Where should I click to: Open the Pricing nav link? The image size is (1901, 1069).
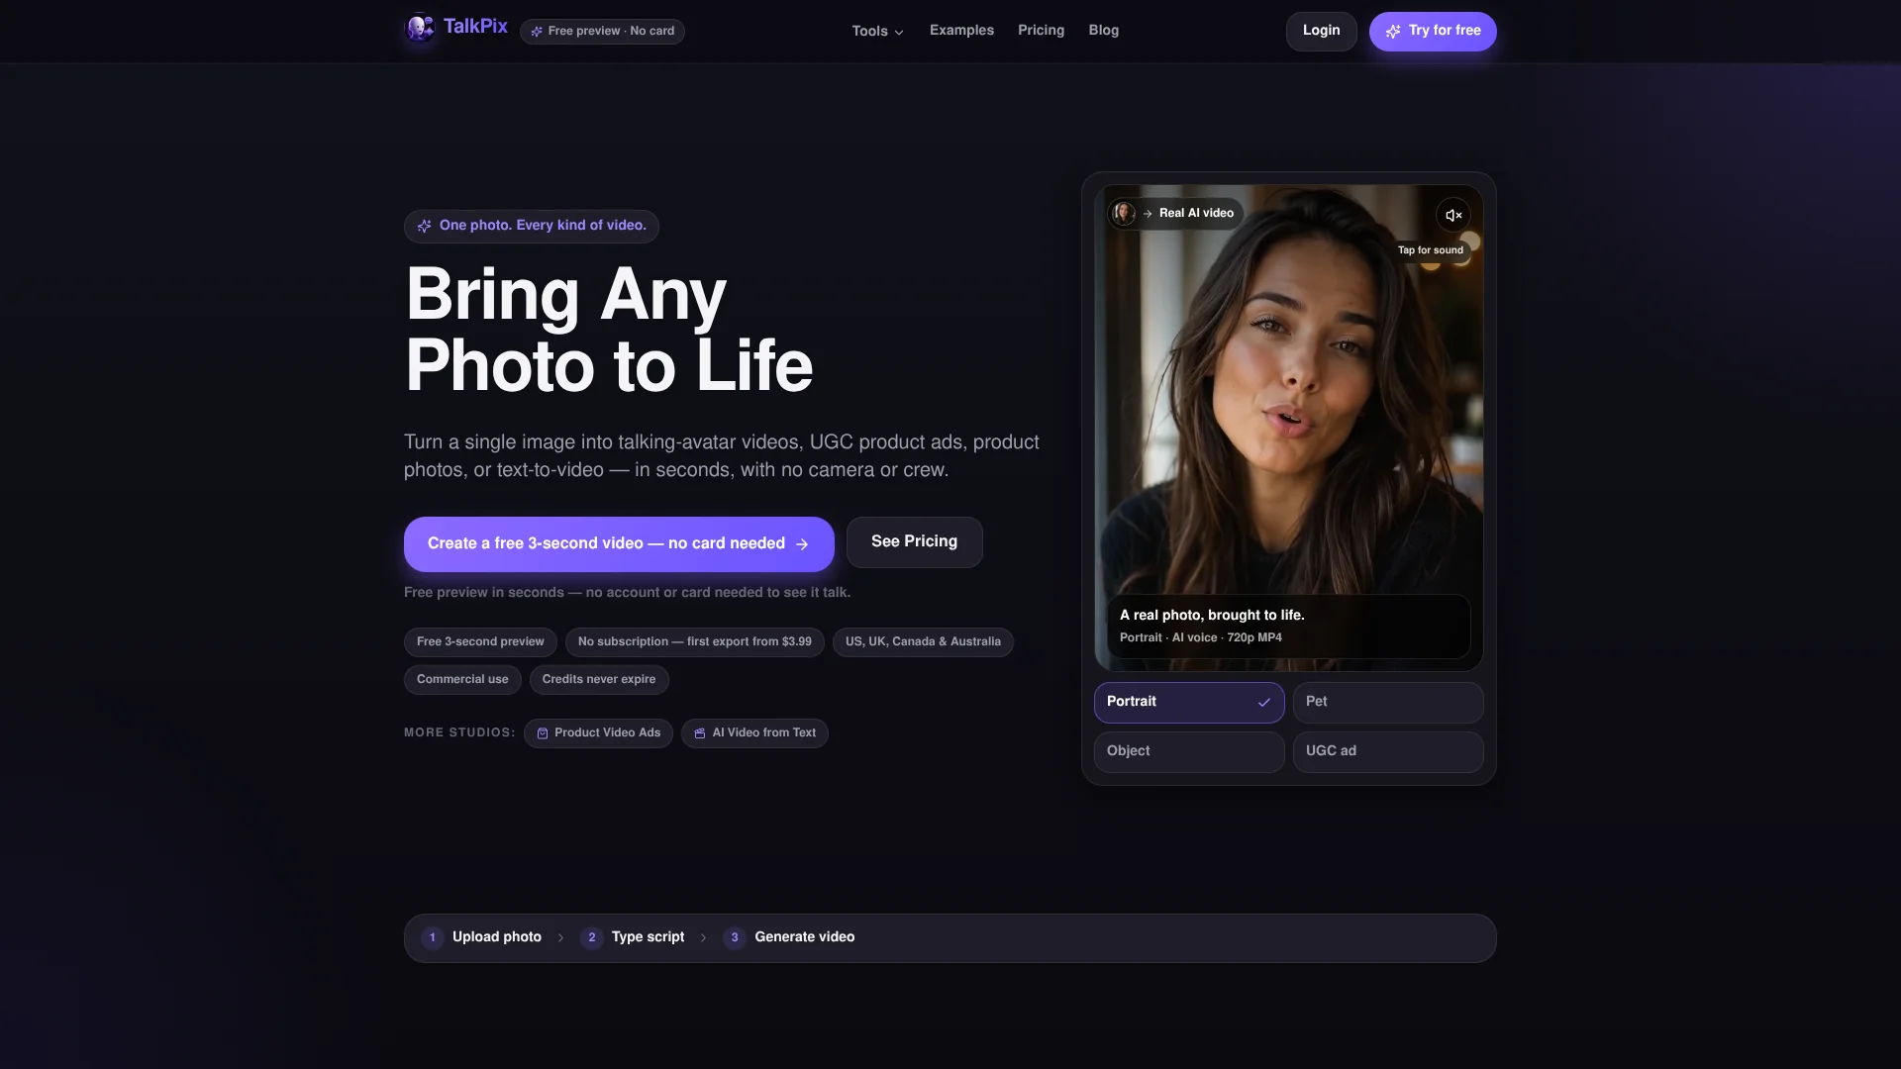(1041, 31)
